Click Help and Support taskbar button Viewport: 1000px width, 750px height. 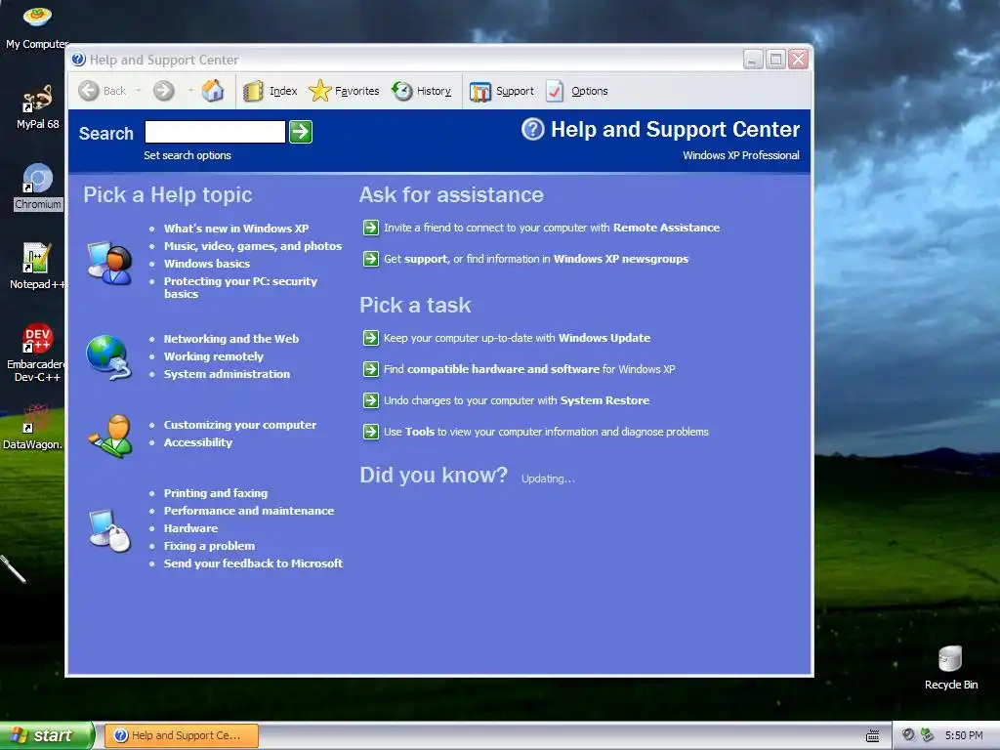click(x=182, y=735)
